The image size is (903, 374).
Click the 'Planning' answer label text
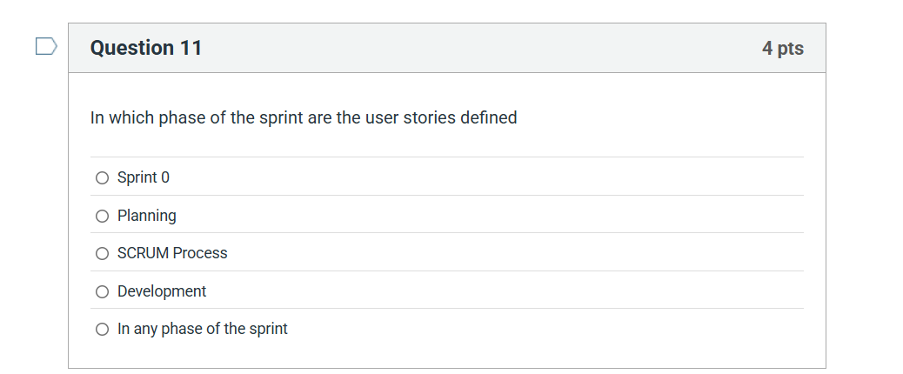pyautogui.click(x=147, y=216)
